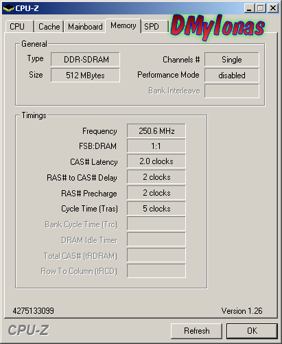Click the Size label

(x=36, y=75)
